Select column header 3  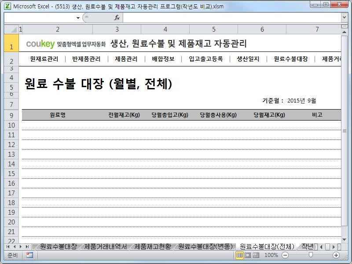[117, 29]
